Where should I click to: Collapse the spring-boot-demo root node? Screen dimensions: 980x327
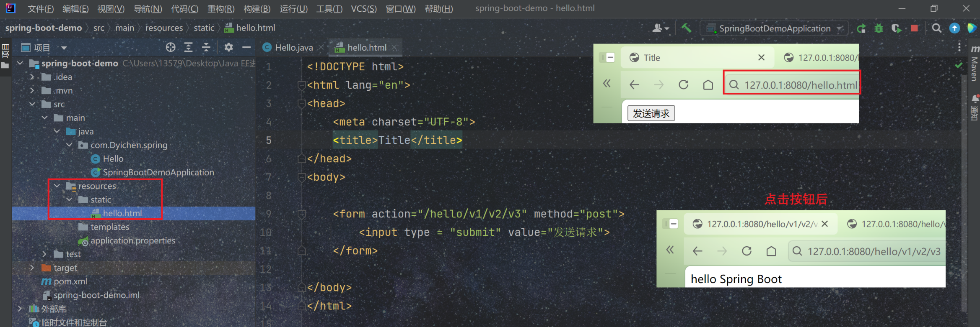[x=20, y=63]
